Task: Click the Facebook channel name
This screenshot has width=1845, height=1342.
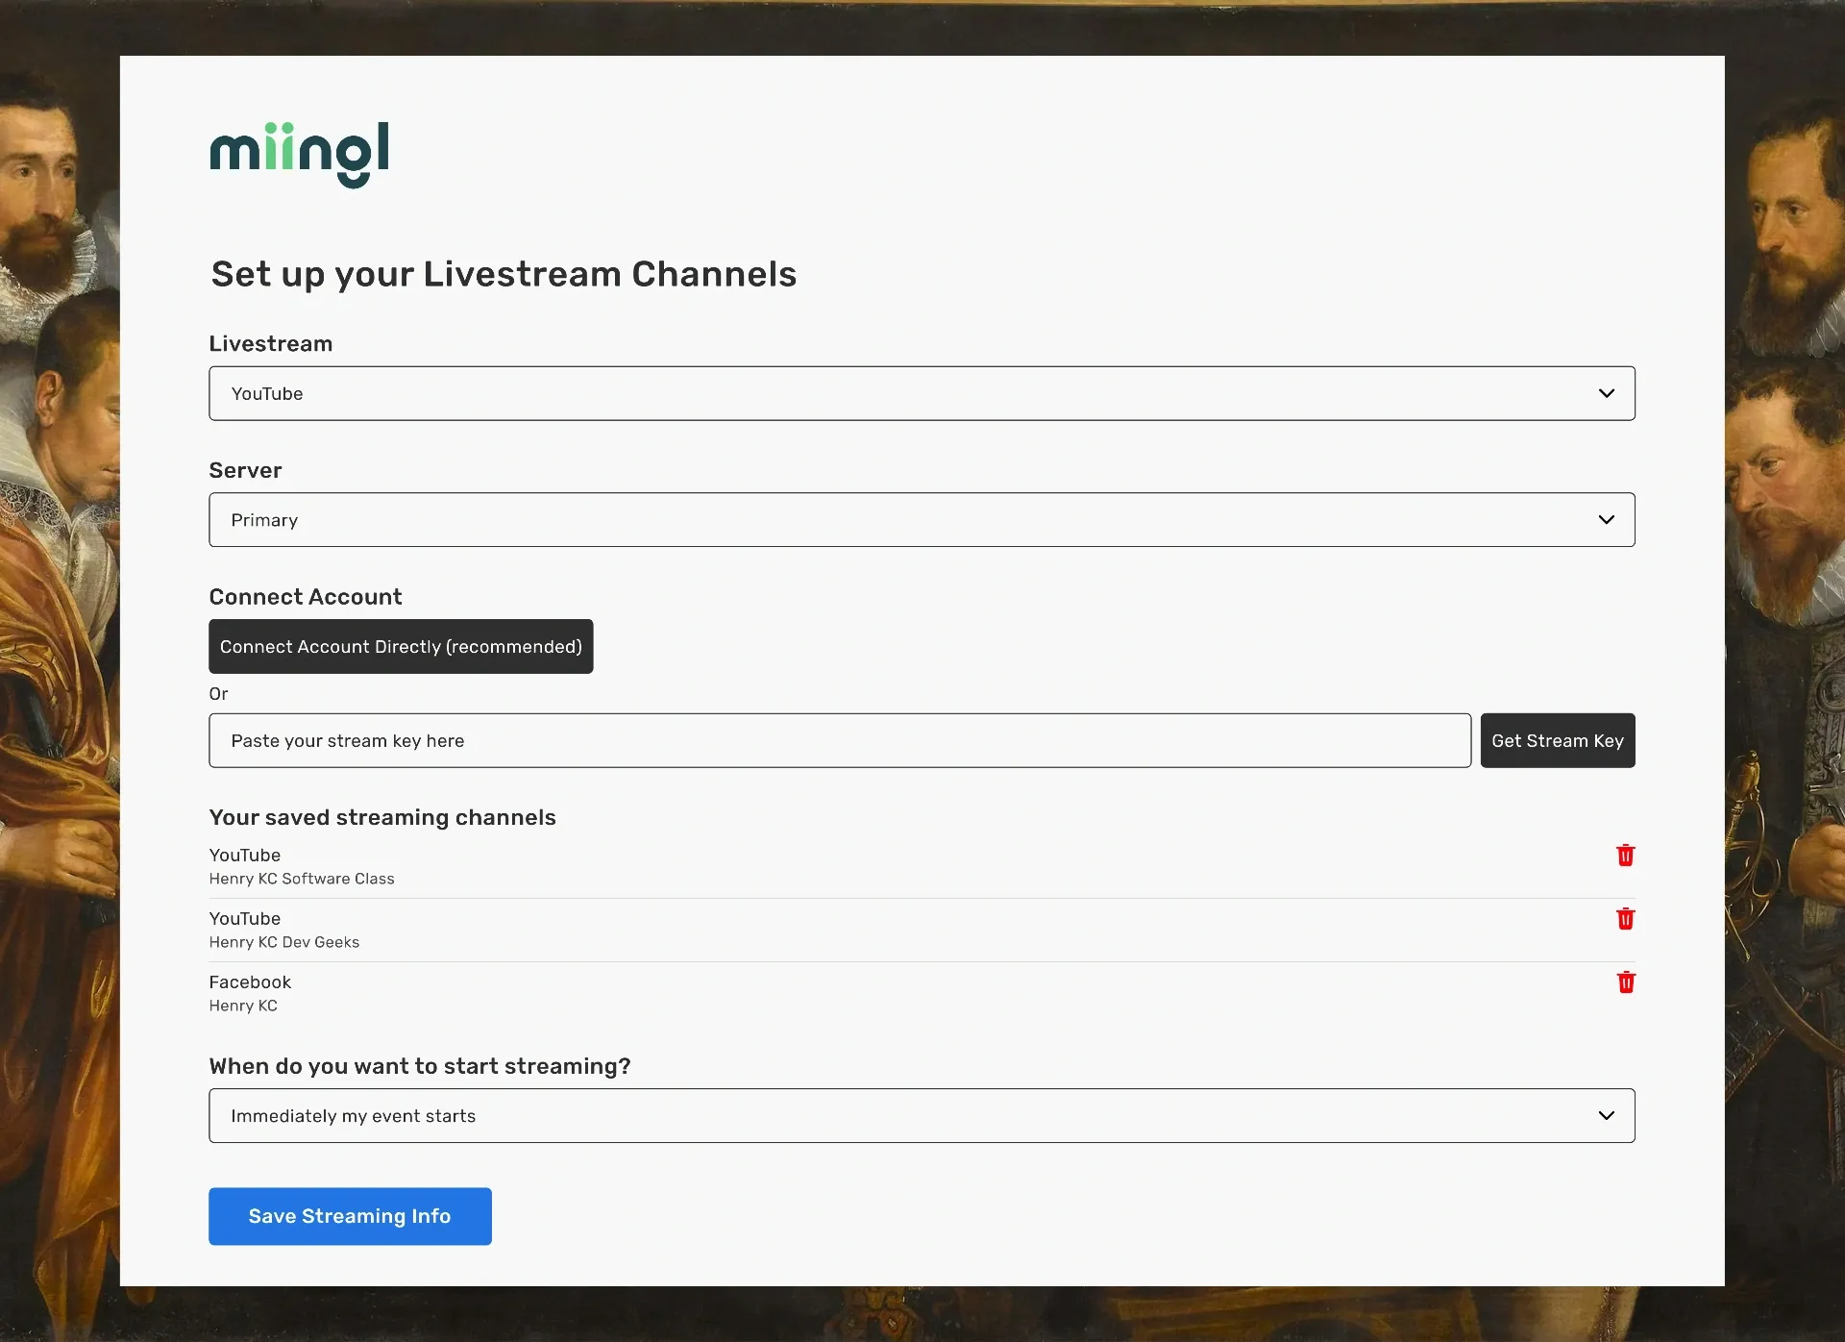Action: 250,982
